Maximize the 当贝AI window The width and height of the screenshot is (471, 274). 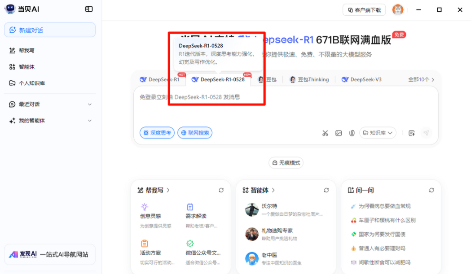(x=439, y=9)
